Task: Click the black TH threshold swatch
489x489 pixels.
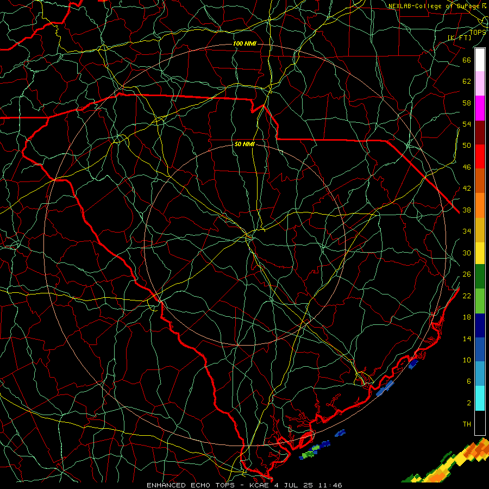Action: point(480,423)
